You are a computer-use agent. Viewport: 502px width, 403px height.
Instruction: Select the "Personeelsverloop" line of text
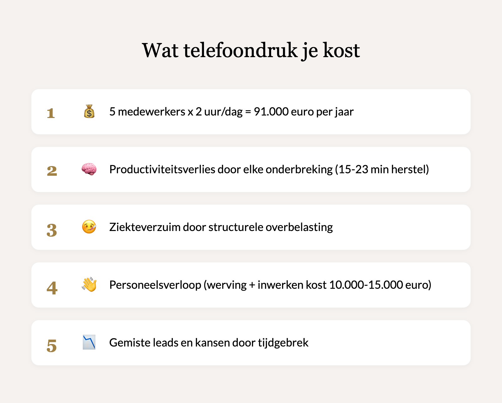tap(155, 285)
